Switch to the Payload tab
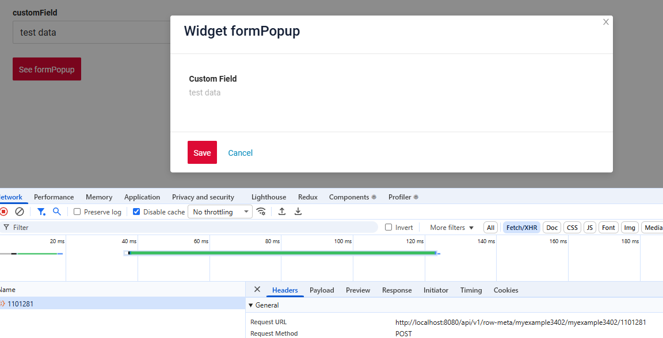 pos(322,290)
